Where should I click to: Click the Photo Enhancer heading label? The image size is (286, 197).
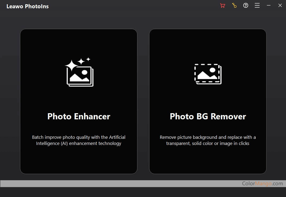[79, 116]
